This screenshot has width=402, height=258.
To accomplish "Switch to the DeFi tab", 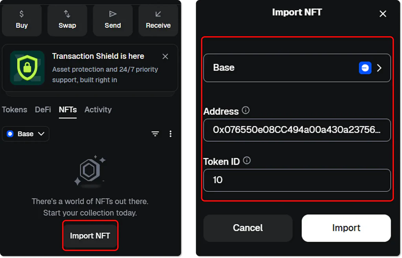I will click(x=43, y=110).
